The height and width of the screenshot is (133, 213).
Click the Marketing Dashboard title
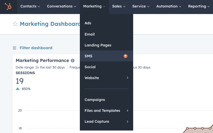click(50, 24)
